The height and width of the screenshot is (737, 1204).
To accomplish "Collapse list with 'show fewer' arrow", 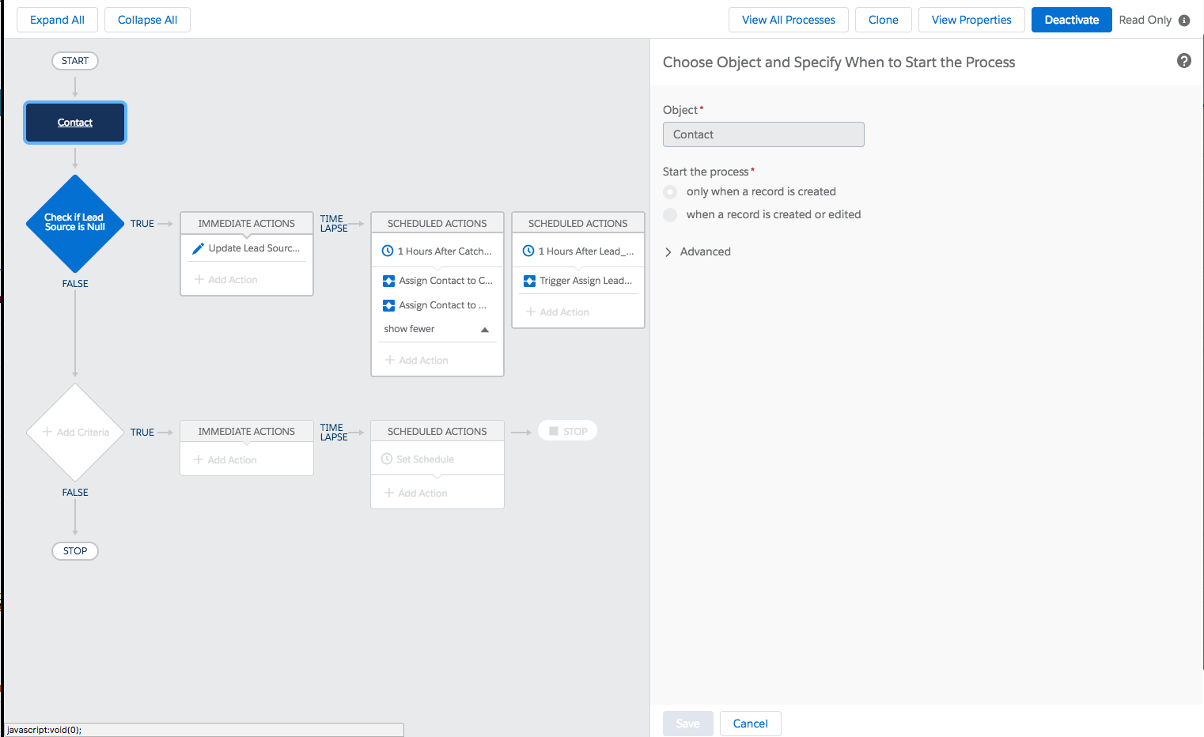I will point(485,330).
